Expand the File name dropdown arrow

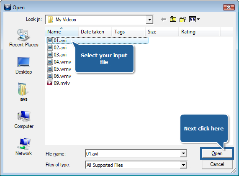[183, 153]
